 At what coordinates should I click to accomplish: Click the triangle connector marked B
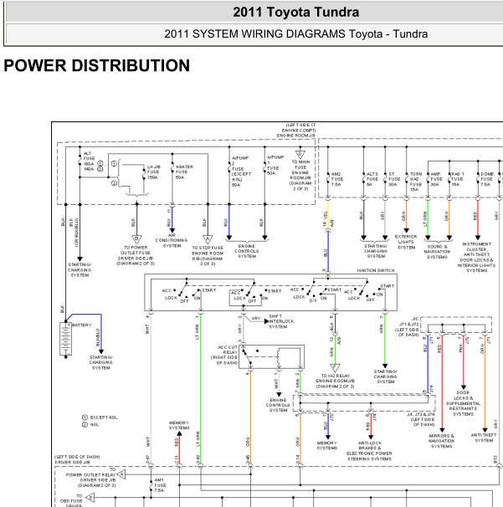[136, 239]
